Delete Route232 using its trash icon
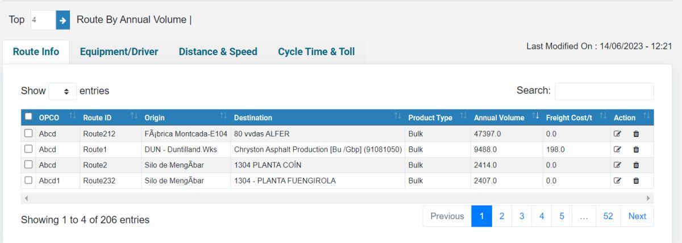The width and height of the screenshot is (682, 243). (x=636, y=181)
